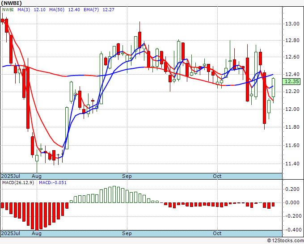Click the deepest red MACD bar near Aug
Viewport: 304px width, 244px height.
point(37,216)
